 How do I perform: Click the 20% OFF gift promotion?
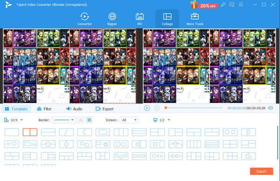tap(204, 5)
